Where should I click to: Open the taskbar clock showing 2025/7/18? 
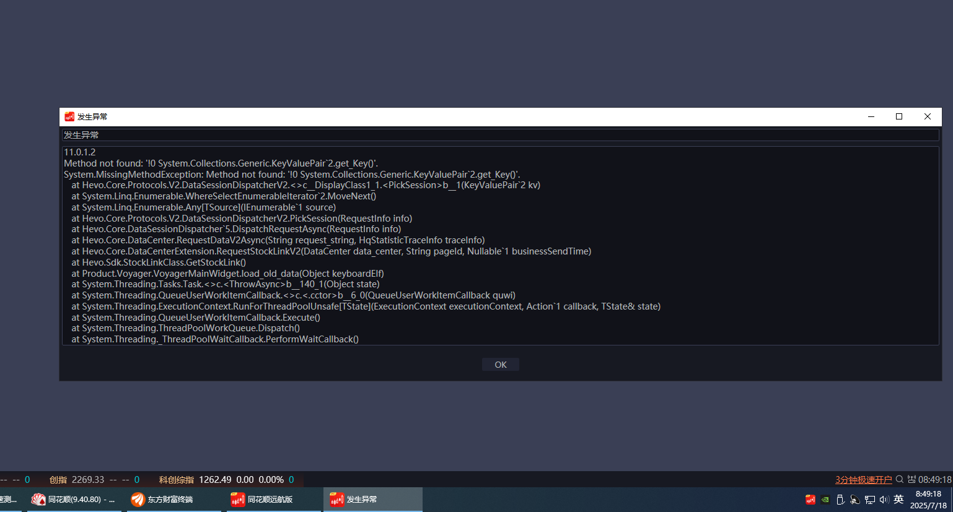[x=928, y=500]
